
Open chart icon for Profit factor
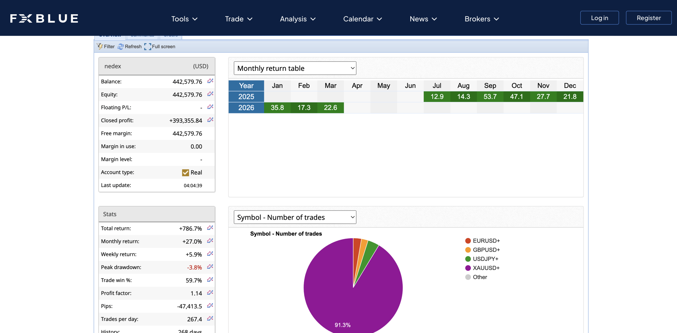210,293
